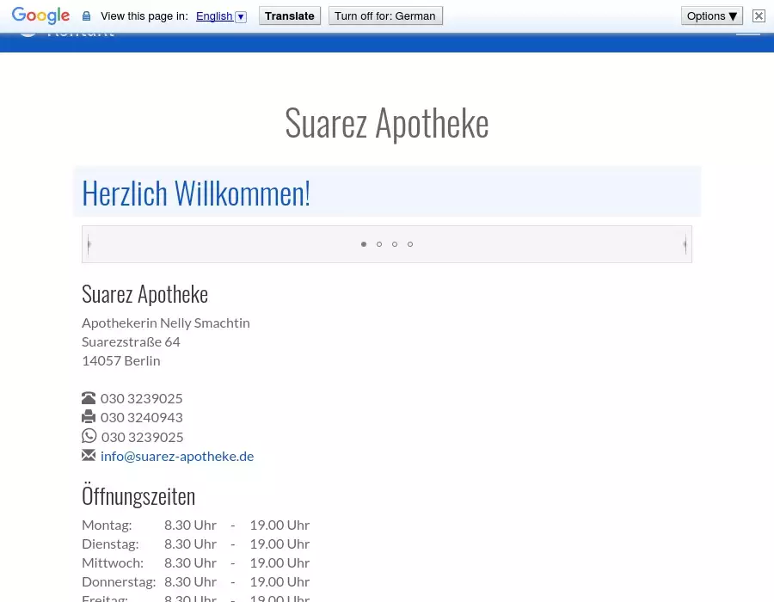Viewport: 774px width, 602px height.
Task: Click the envelope icon beside email address
Action: point(89,455)
